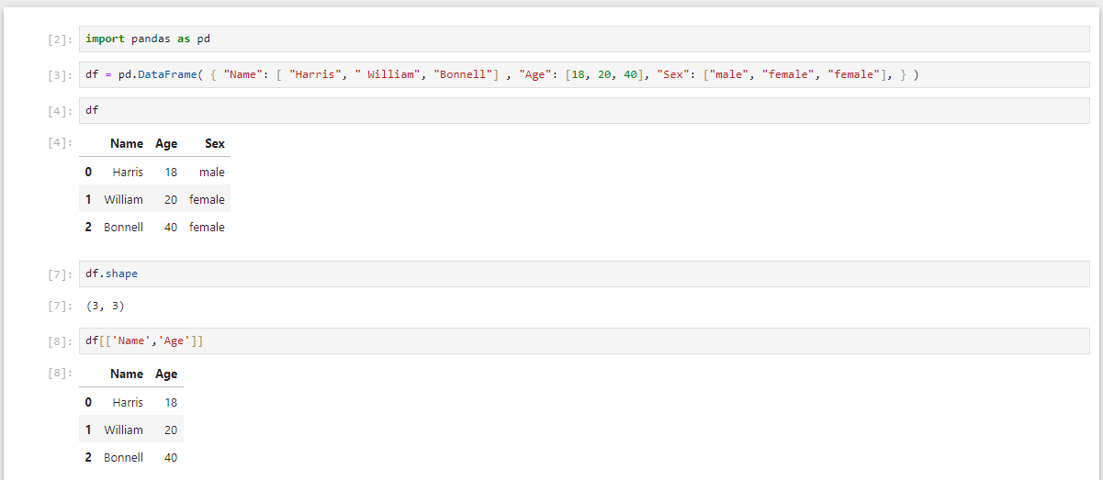Click the Sex column header in the first table
The height and width of the screenshot is (480, 1103).
215,143
